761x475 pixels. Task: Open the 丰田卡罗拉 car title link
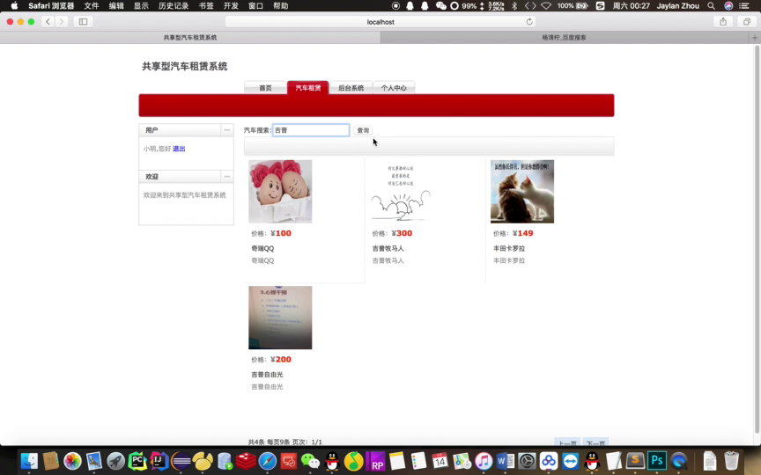click(509, 248)
